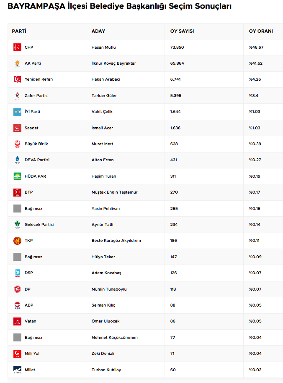283x383 pixels.
Task: Click the AK Parti lightbulb logo
Action: pyautogui.click(x=17, y=63)
